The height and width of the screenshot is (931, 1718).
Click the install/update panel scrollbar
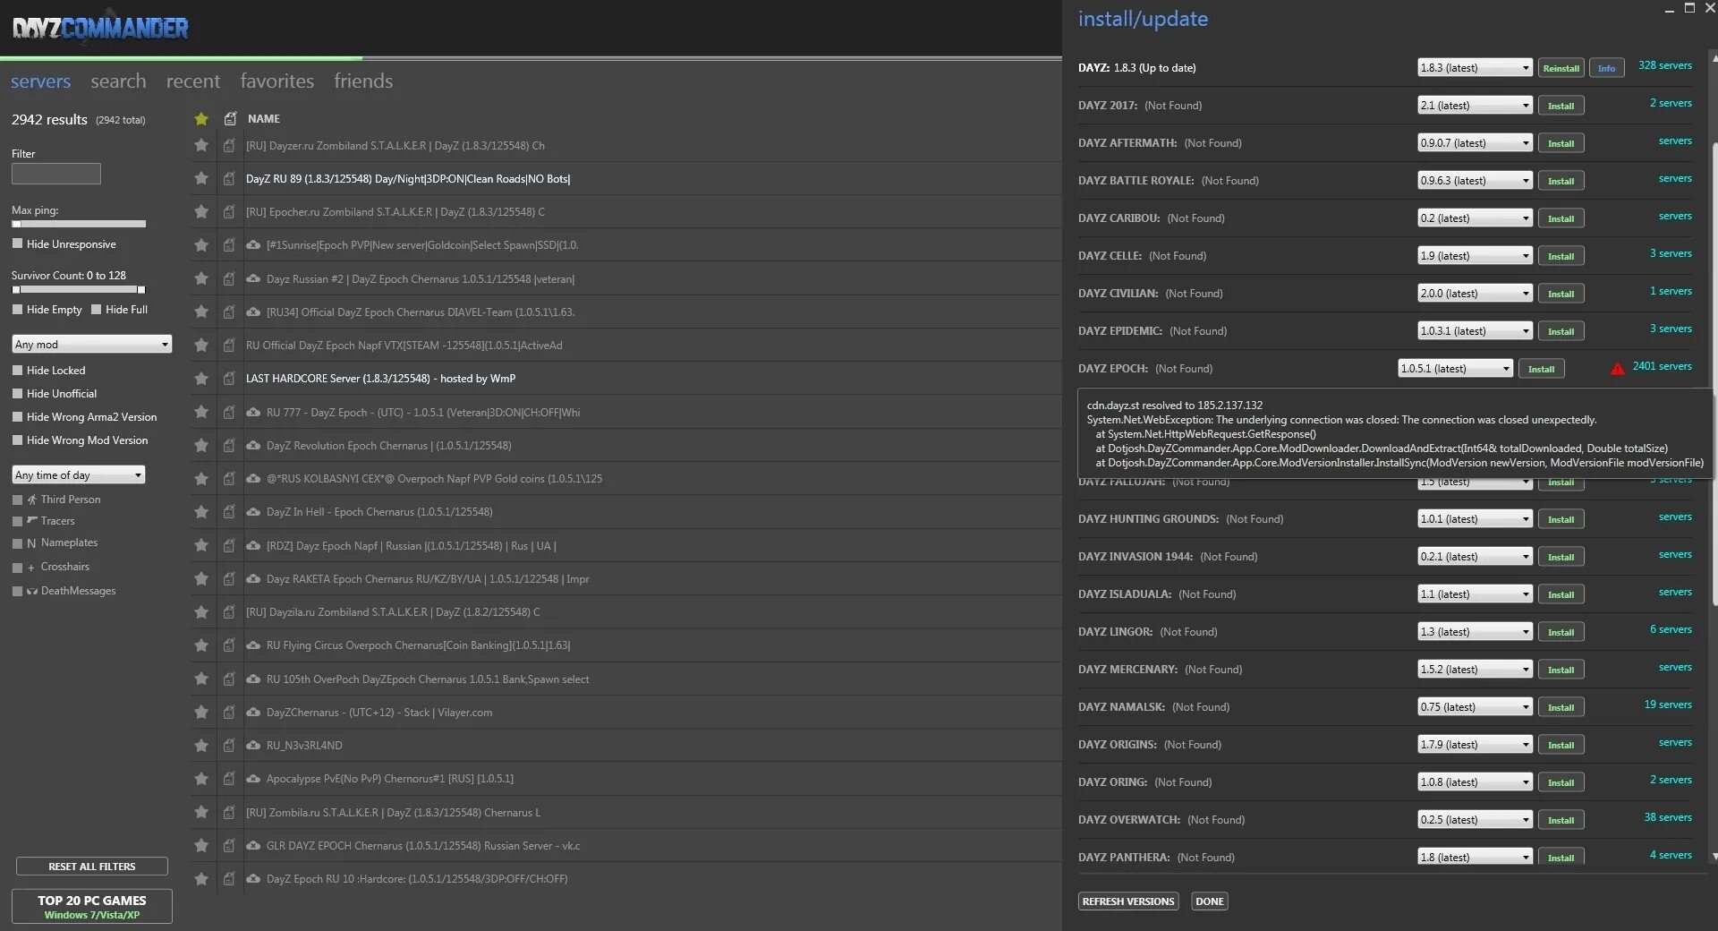tap(1714, 374)
